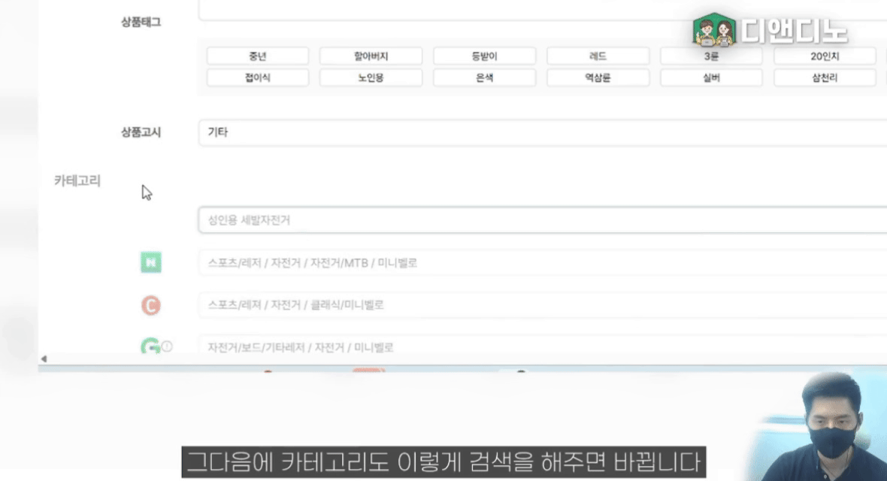Click the horizontal scrollbar left arrow

43,359
